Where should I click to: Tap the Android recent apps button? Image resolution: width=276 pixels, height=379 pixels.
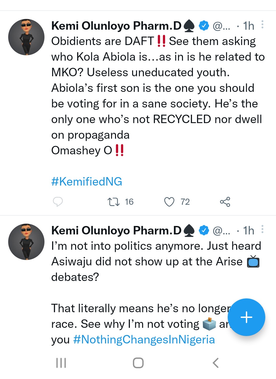click(61, 363)
